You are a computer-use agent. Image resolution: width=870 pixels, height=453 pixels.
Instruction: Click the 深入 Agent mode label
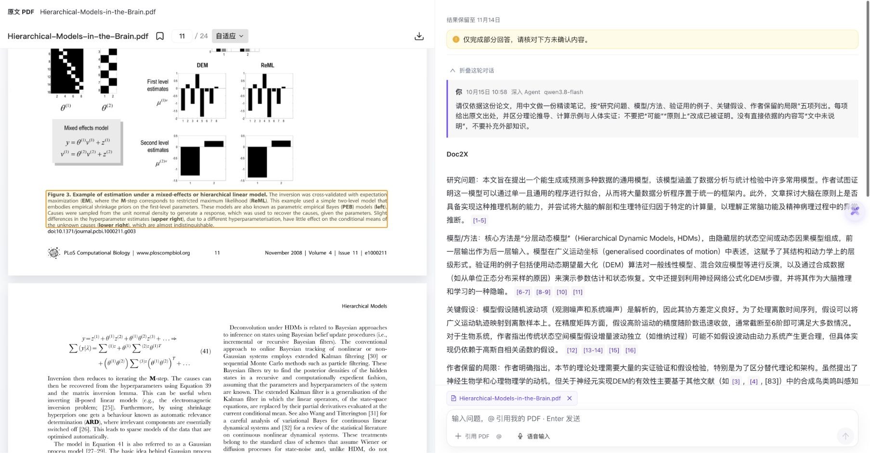(x=525, y=92)
